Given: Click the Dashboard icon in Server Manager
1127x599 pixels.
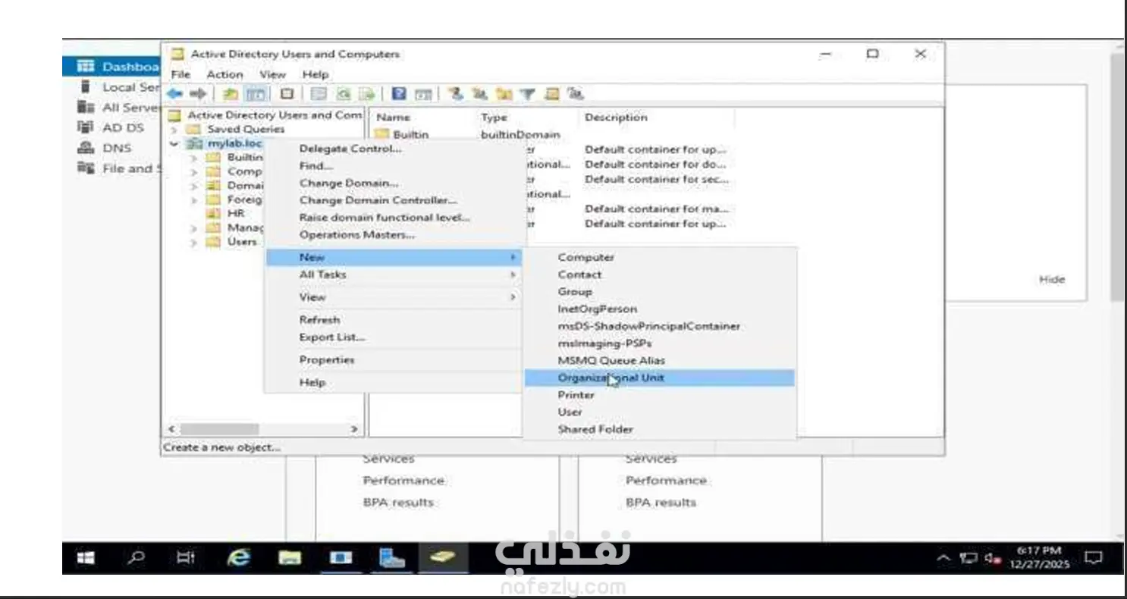Looking at the screenshot, I should (x=86, y=66).
